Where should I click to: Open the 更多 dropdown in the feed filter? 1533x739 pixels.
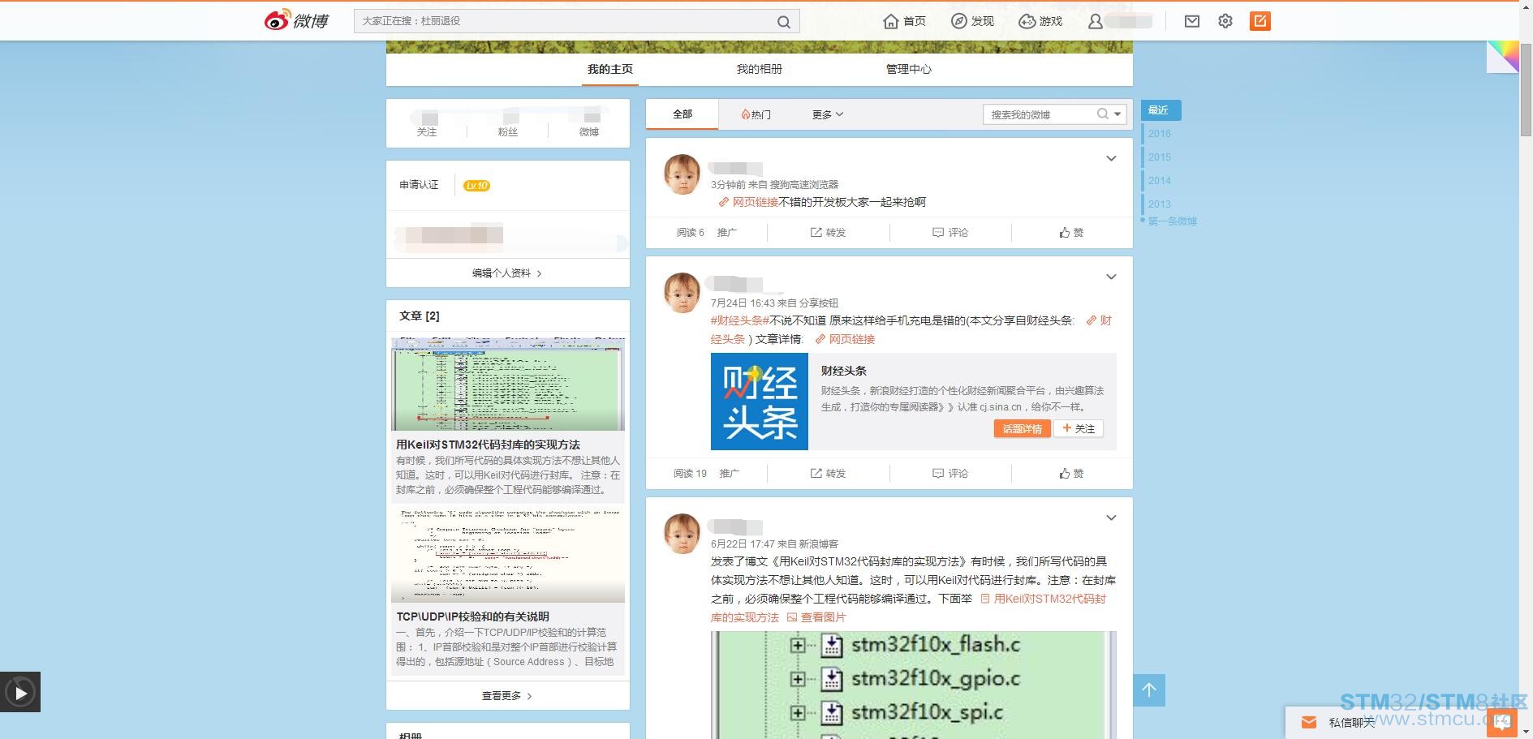coord(828,115)
